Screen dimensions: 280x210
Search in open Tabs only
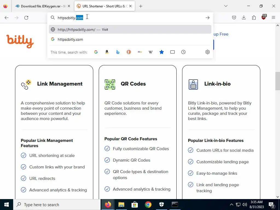point(173,52)
